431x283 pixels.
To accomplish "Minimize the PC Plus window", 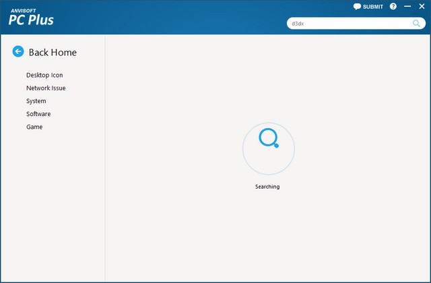I will click(x=407, y=7).
